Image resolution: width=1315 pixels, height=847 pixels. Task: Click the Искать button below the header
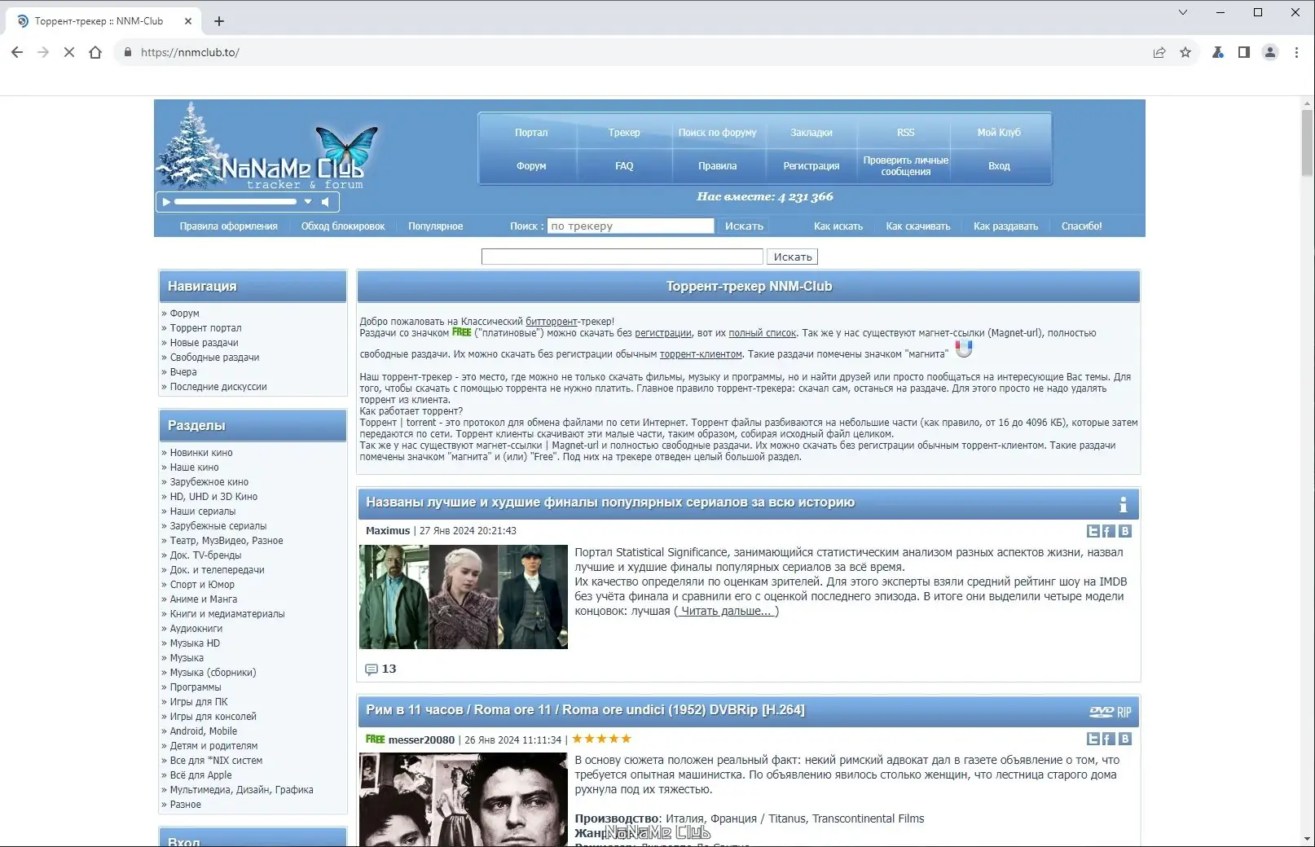[793, 257]
